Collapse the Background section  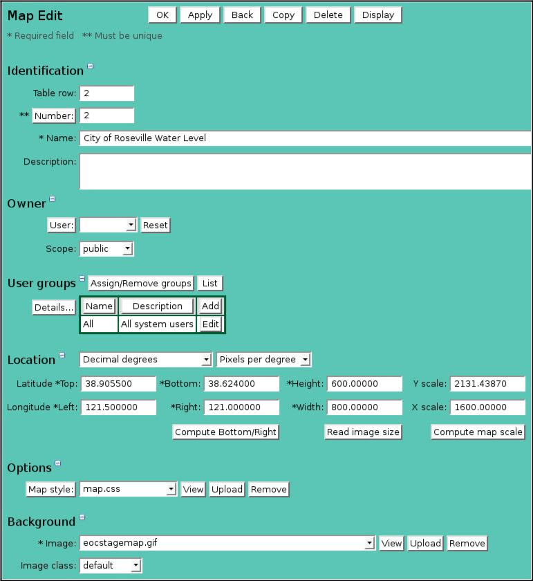[x=82, y=517]
